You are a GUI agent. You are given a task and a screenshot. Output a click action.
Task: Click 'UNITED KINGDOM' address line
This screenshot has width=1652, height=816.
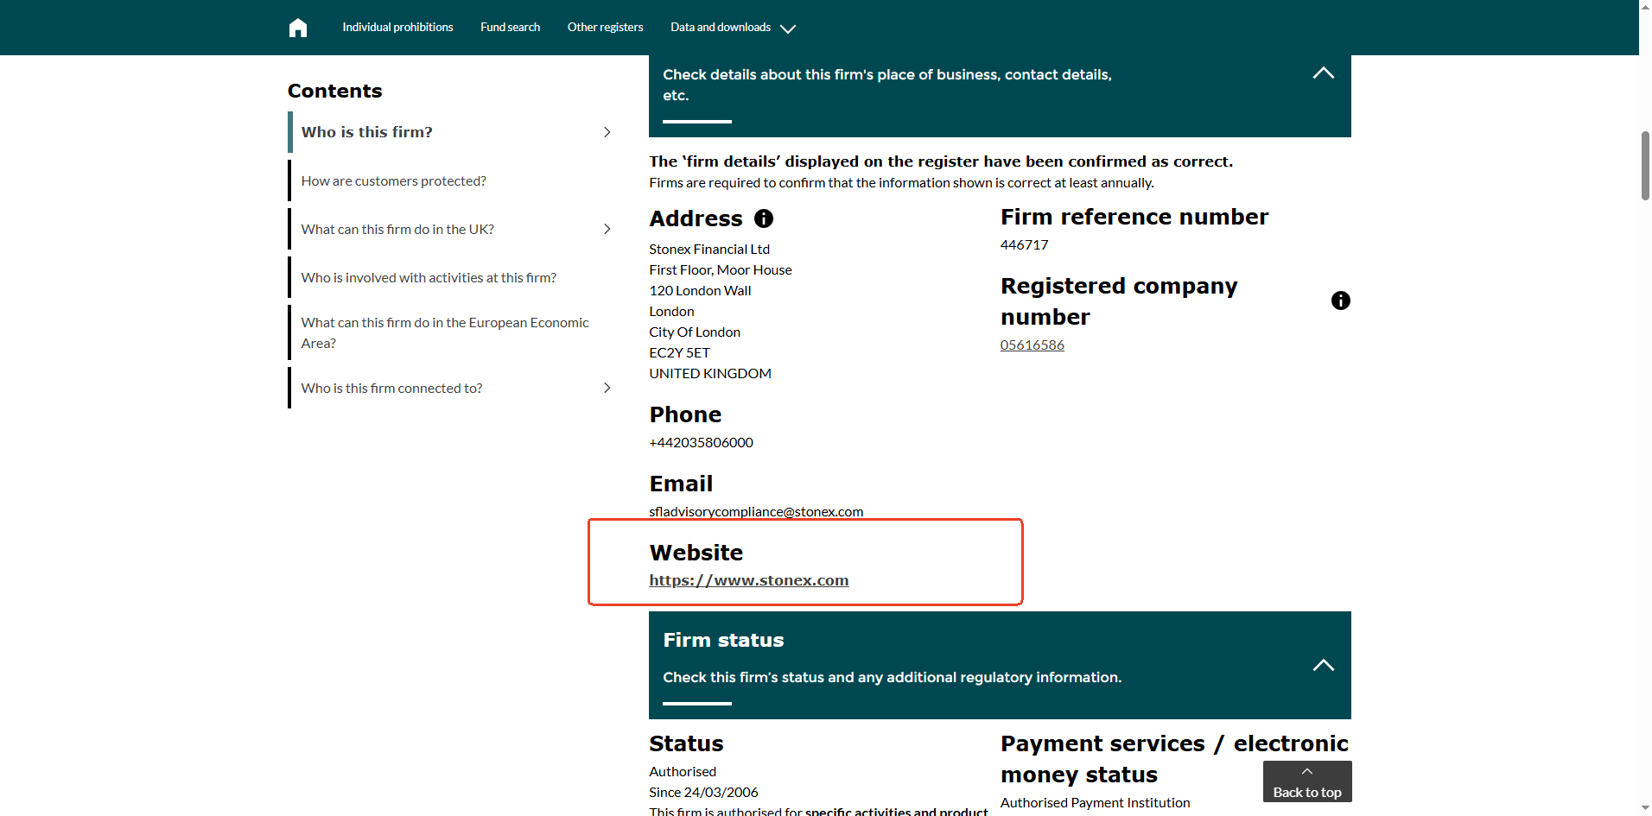[x=710, y=373]
